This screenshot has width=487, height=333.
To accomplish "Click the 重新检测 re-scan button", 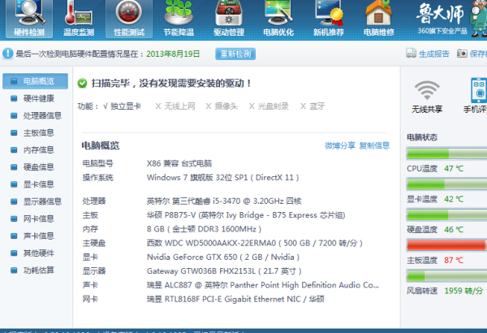I will [235, 54].
